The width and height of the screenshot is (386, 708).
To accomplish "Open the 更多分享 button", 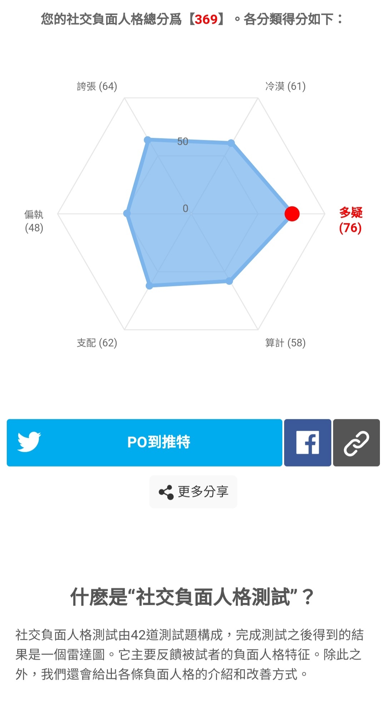I will 193,492.
